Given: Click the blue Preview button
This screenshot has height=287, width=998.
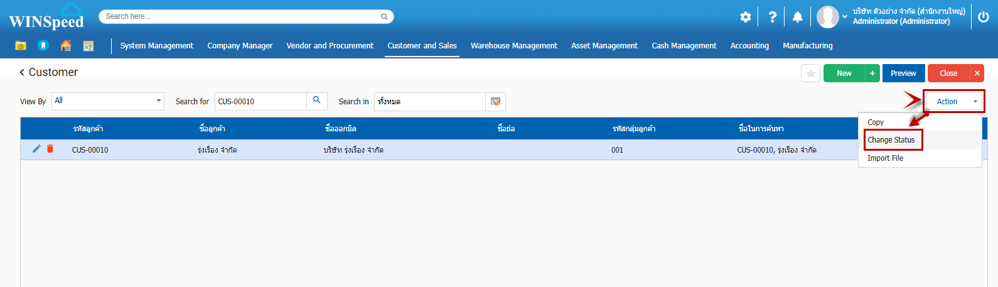Looking at the screenshot, I should tap(903, 73).
